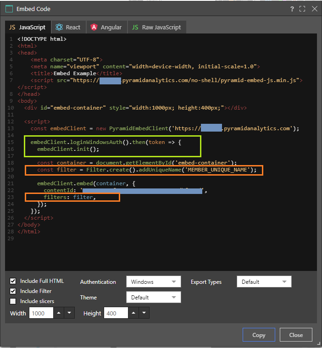
Task: Increase Height with the up arrow
Action: click(x=133, y=313)
